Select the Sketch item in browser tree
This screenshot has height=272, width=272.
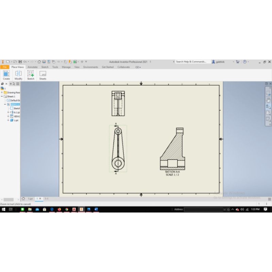click(15, 108)
